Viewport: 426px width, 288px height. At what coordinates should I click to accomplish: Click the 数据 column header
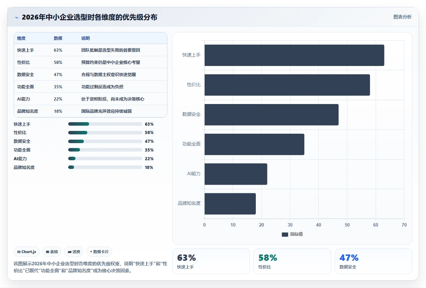click(x=58, y=38)
